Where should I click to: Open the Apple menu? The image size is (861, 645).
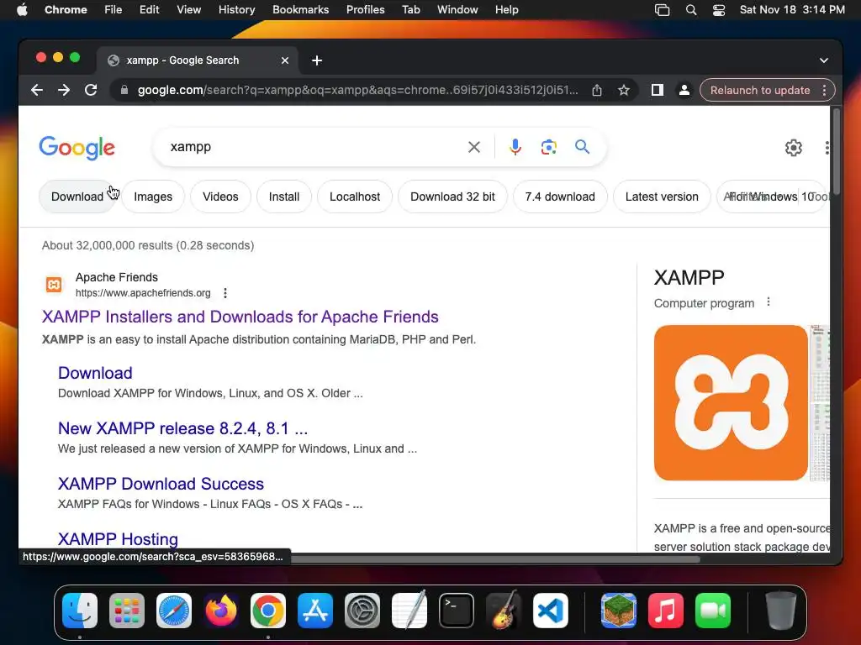click(x=22, y=10)
